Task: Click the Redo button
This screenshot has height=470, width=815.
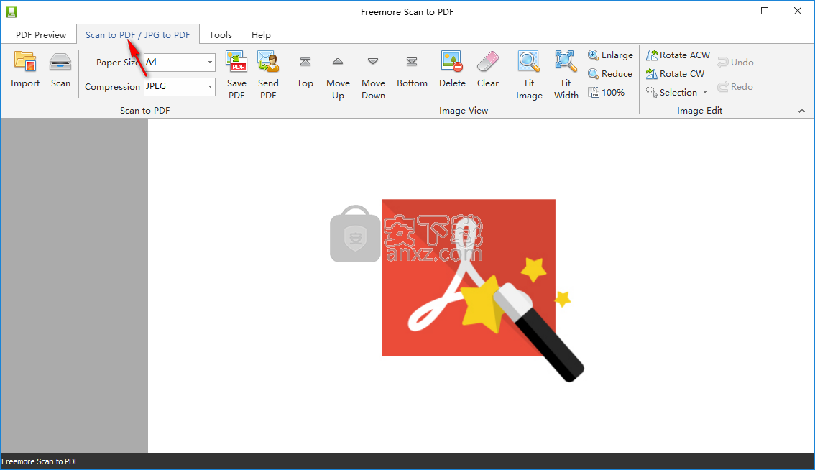Action: click(x=735, y=87)
